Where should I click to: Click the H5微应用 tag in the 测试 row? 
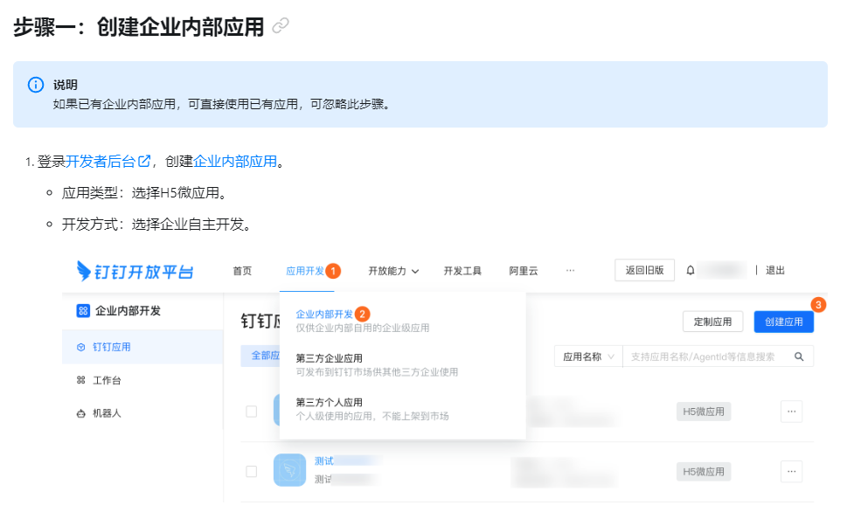tap(704, 472)
